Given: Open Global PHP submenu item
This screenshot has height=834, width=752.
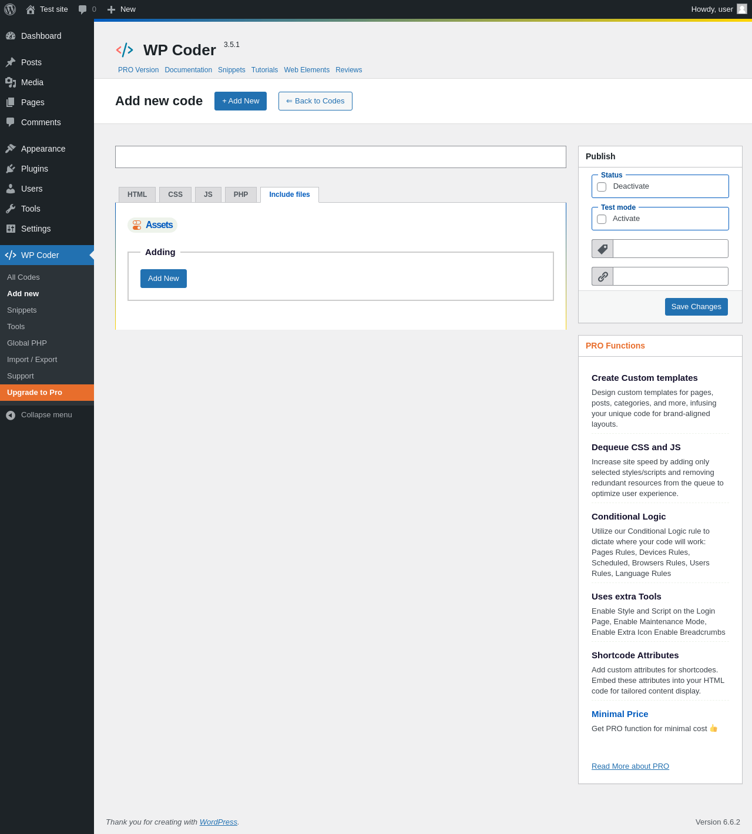Looking at the screenshot, I should [47, 343].
